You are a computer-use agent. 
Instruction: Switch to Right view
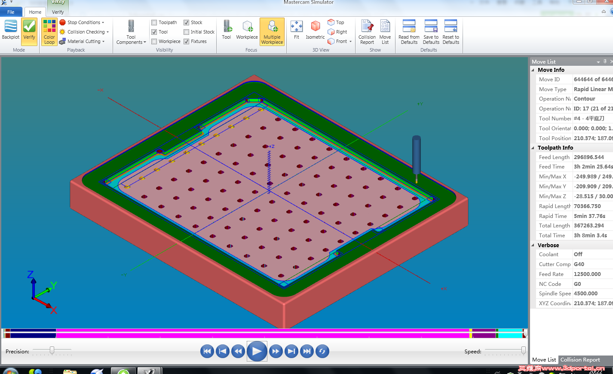337,32
